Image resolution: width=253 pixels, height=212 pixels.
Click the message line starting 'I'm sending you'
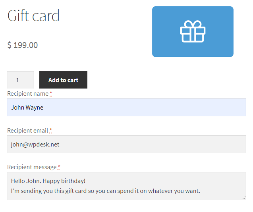click(x=106, y=191)
